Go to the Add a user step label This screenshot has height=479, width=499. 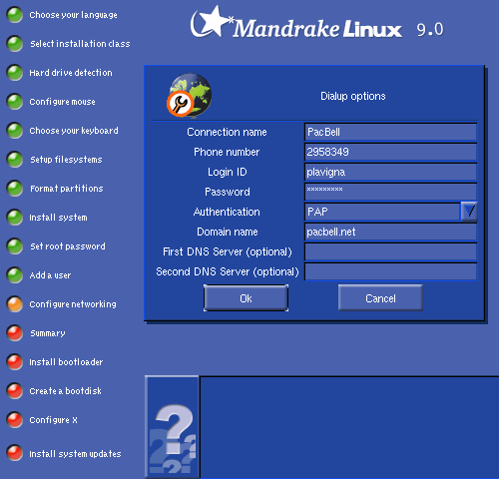tap(50, 275)
